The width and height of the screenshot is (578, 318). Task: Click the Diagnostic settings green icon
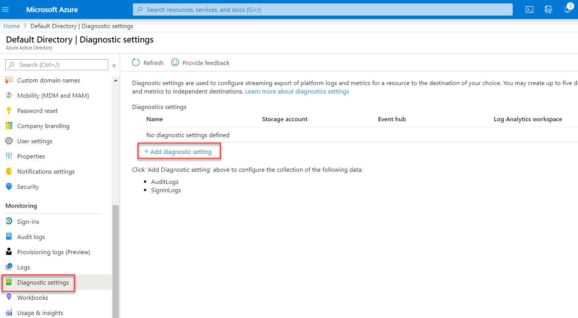point(9,282)
